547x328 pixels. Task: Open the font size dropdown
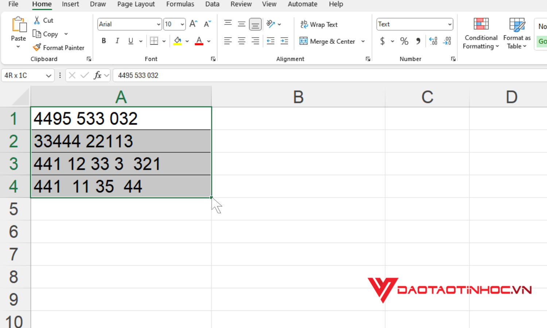click(x=182, y=24)
